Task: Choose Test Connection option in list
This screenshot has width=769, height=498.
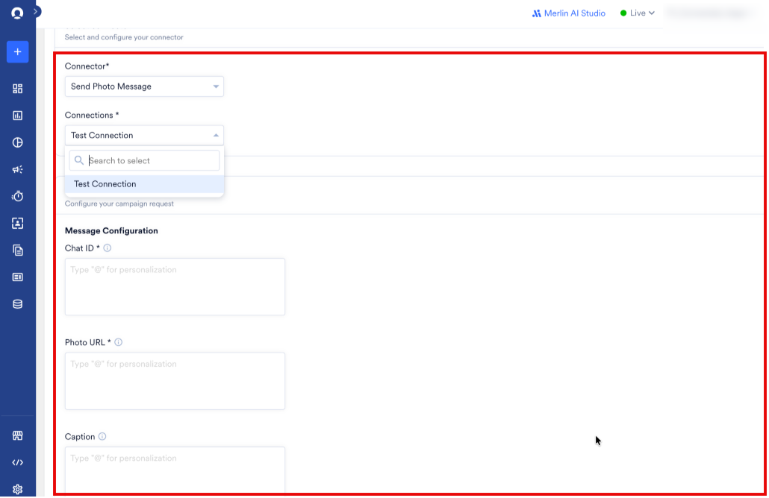Action: pos(144,184)
